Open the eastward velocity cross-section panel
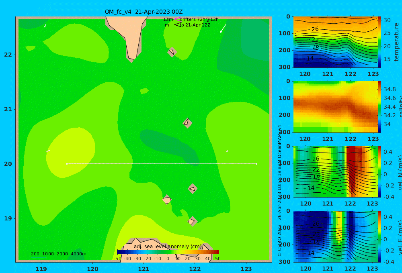Screen dimensions: 402x273 [335, 236]
